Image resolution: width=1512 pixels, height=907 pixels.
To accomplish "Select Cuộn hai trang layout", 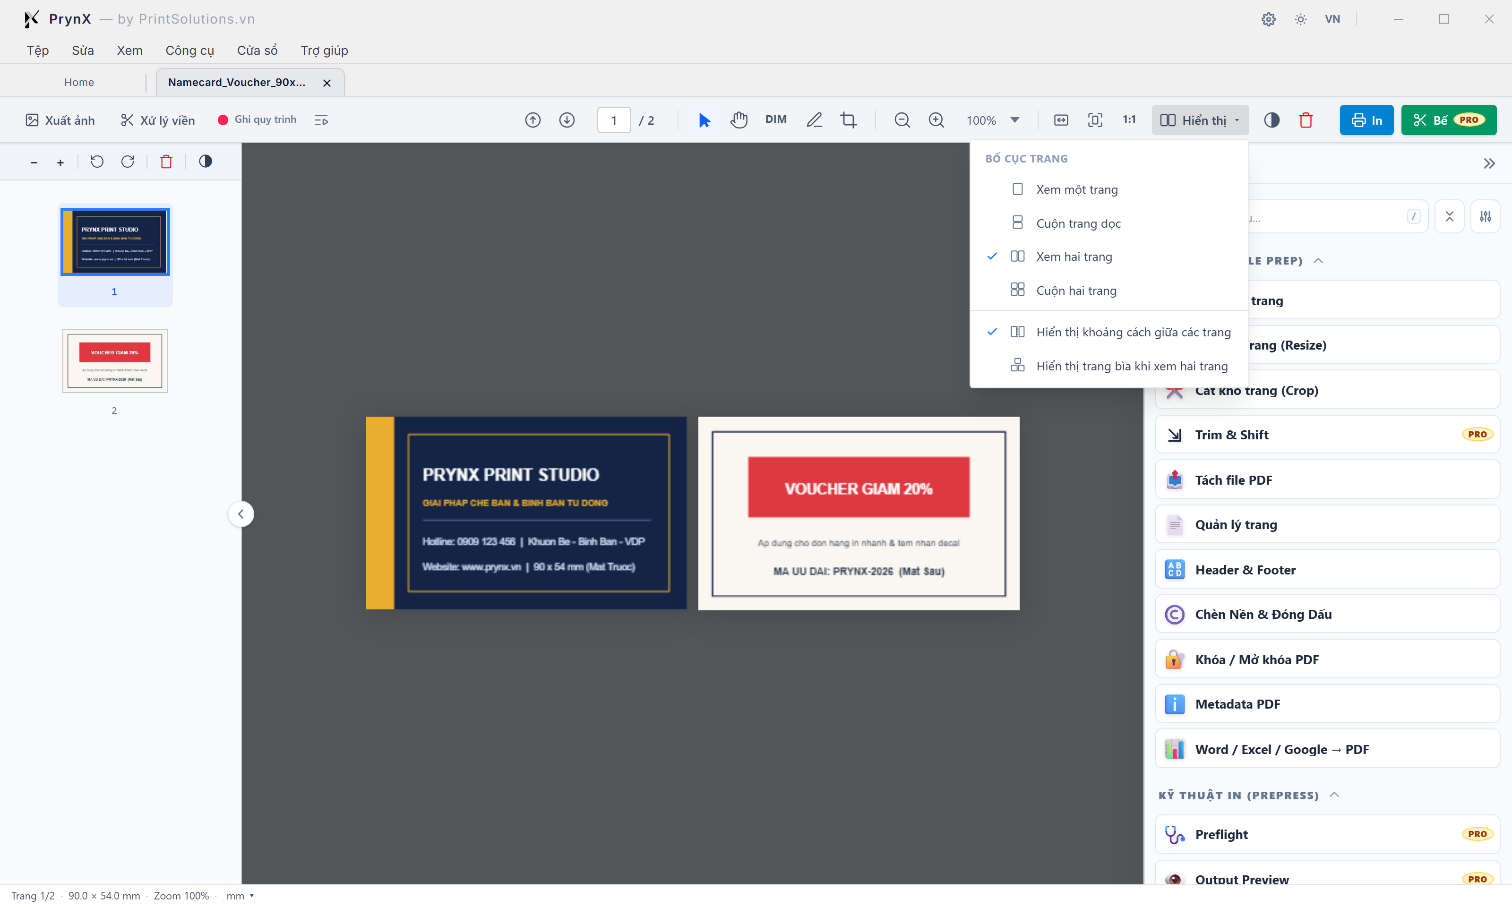I will pyautogui.click(x=1108, y=291).
